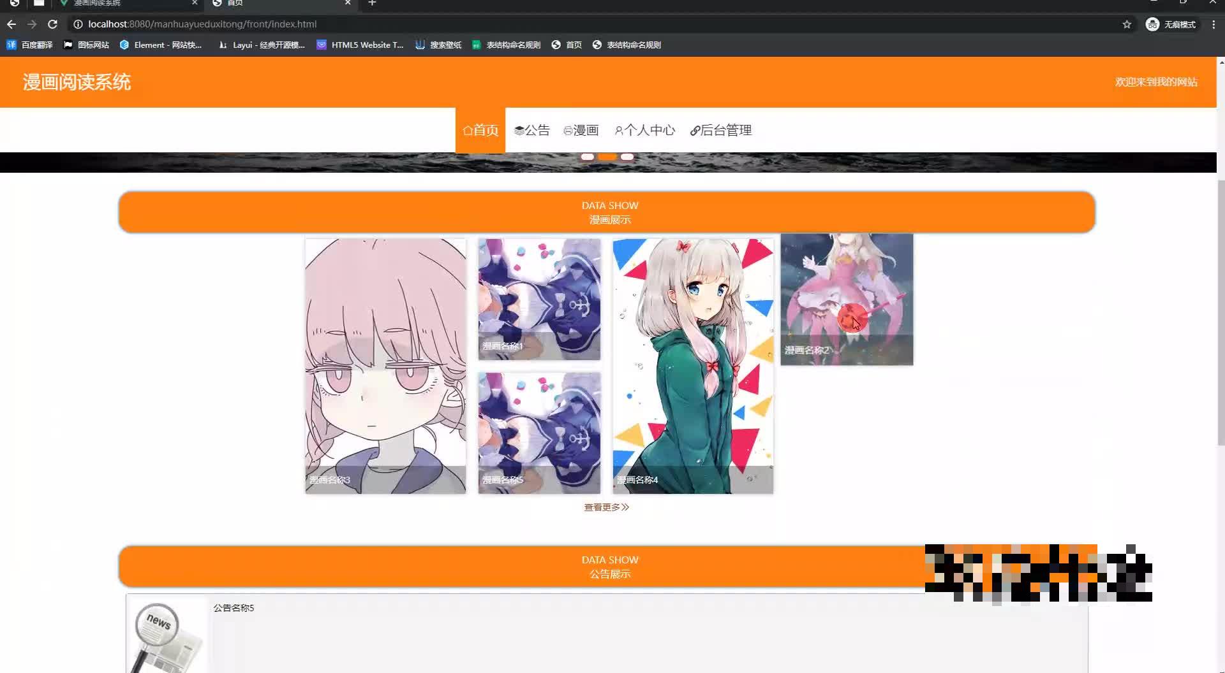Screen dimensions: 1225x673
Task: Select the third carousel indicator dot
Action: click(627, 157)
